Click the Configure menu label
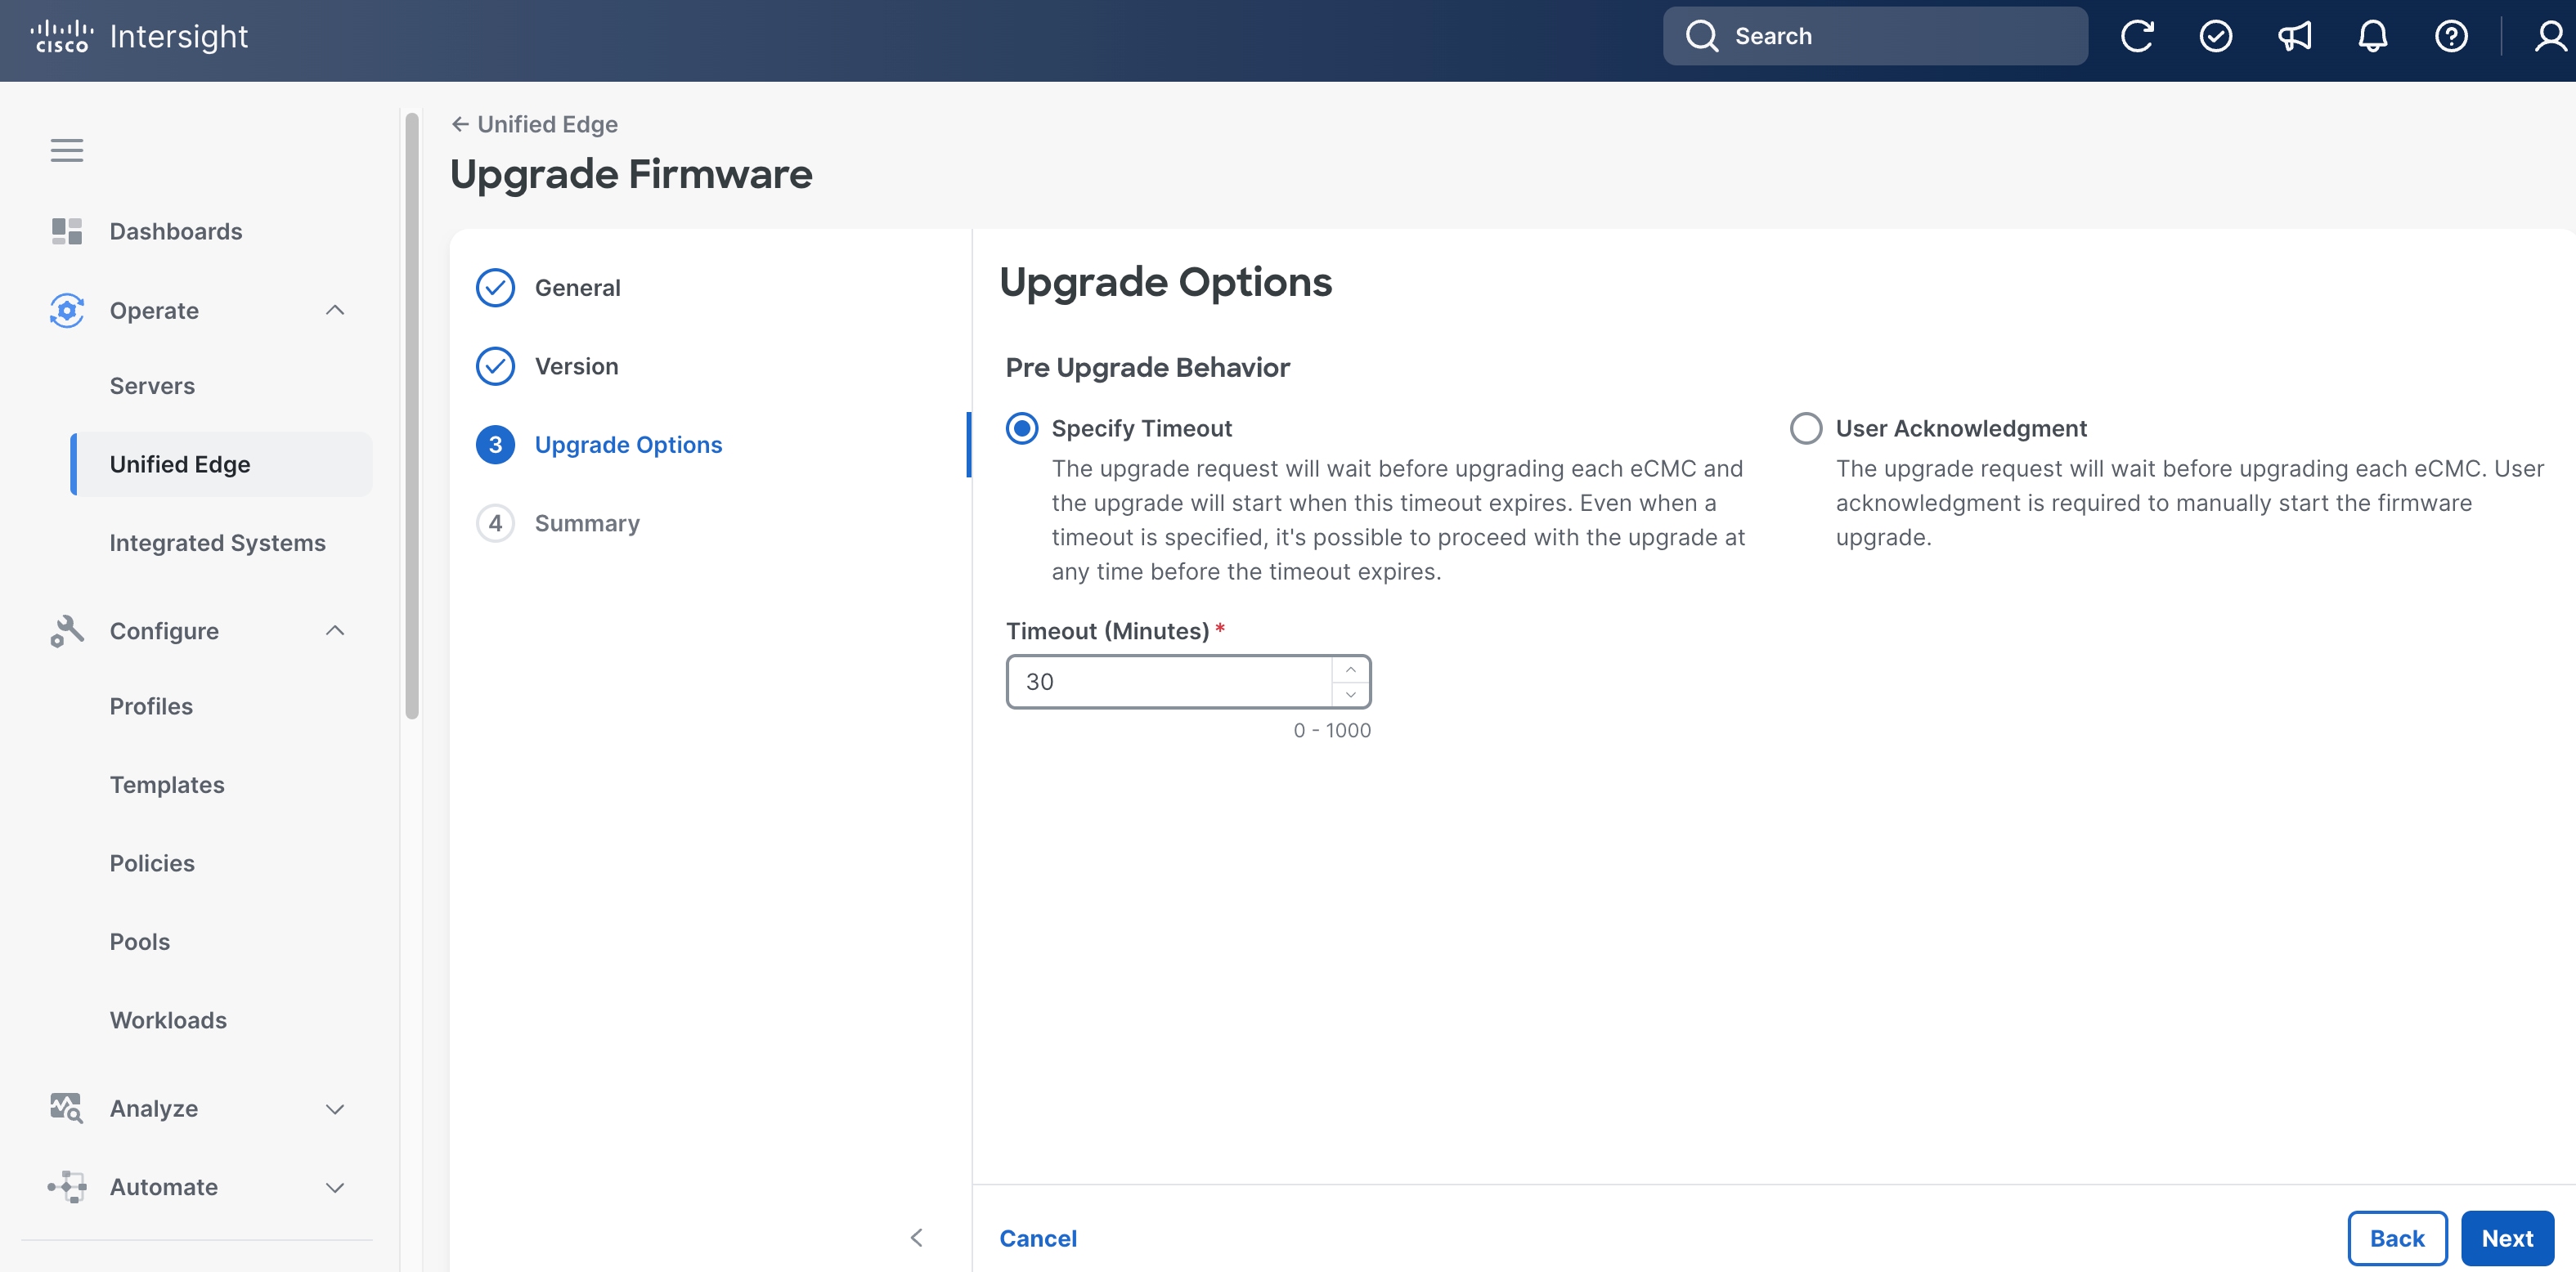Screen dimensions: 2576x1272 (x=164, y=631)
